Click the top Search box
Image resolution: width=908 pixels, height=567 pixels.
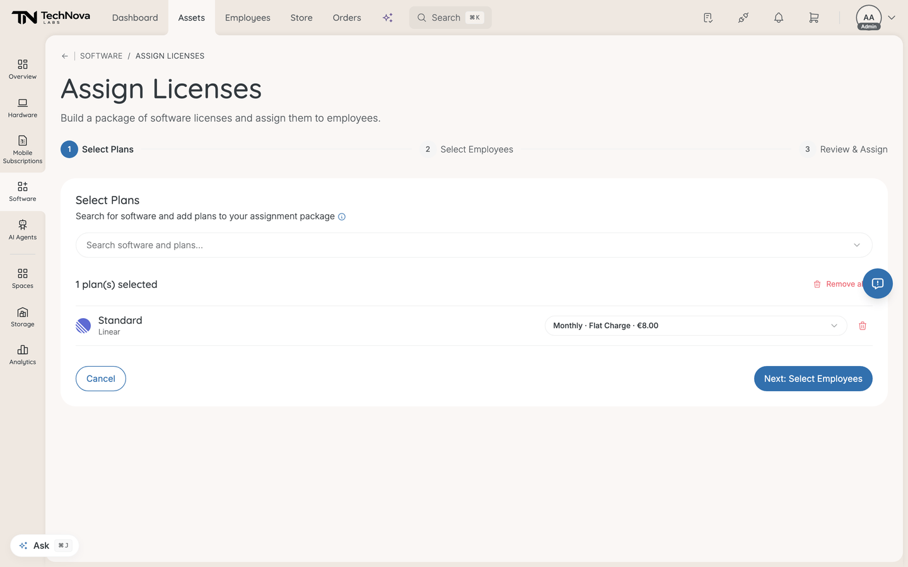pos(450,18)
